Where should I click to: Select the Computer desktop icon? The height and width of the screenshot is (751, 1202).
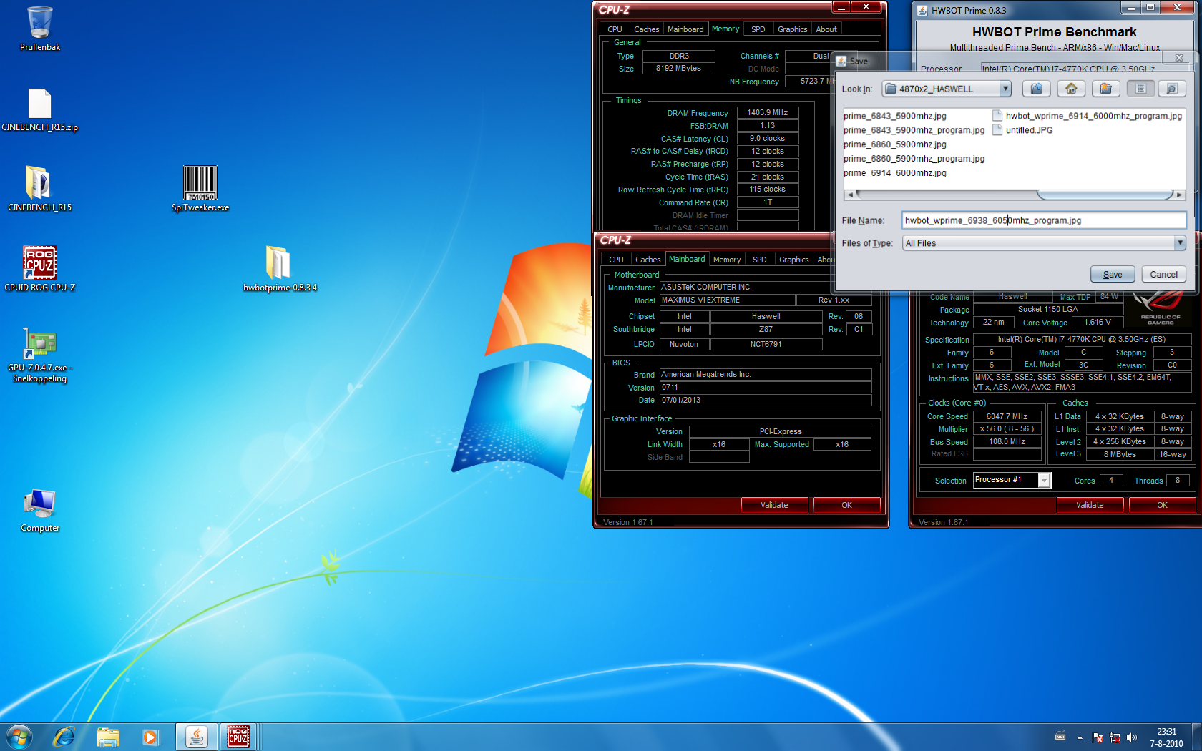tap(40, 511)
